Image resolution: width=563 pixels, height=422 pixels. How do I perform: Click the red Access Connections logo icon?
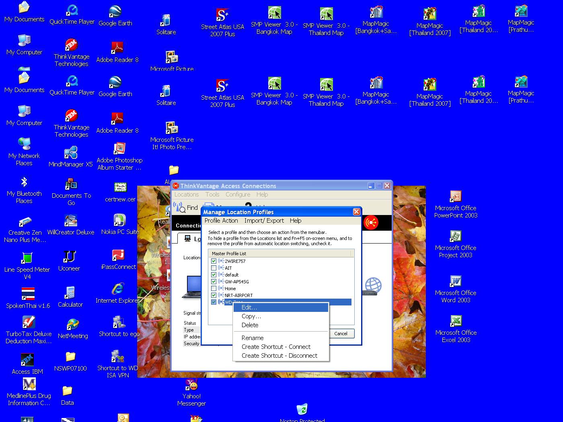(371, 222)
